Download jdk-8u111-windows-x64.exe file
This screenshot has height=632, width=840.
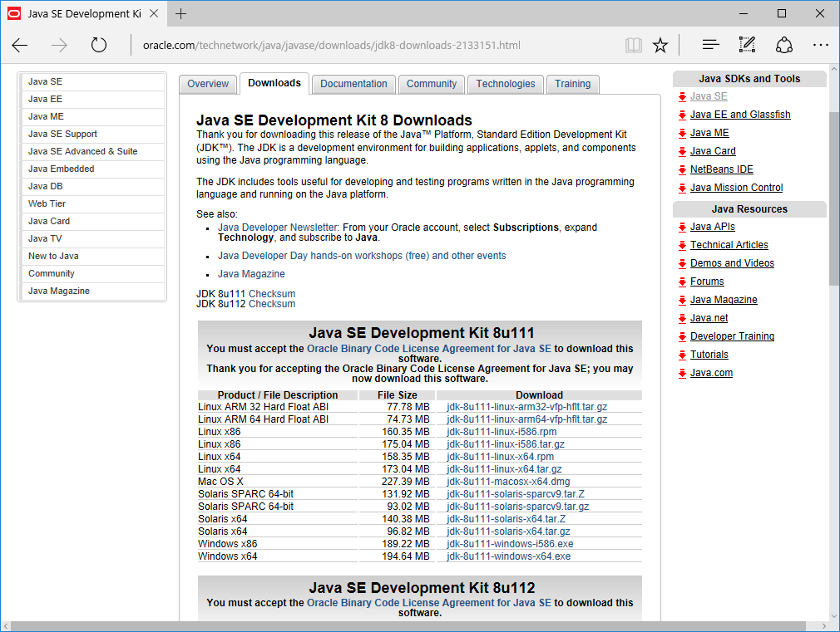(x=508, y=556)
